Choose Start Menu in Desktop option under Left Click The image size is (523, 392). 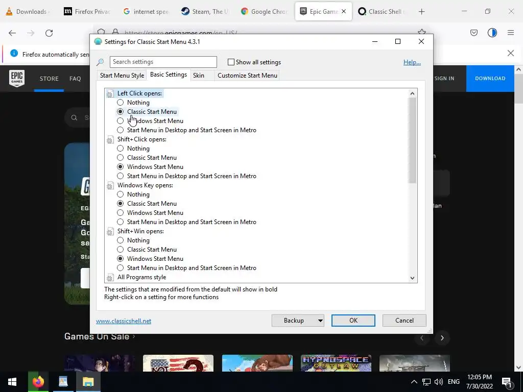[121, 130]
